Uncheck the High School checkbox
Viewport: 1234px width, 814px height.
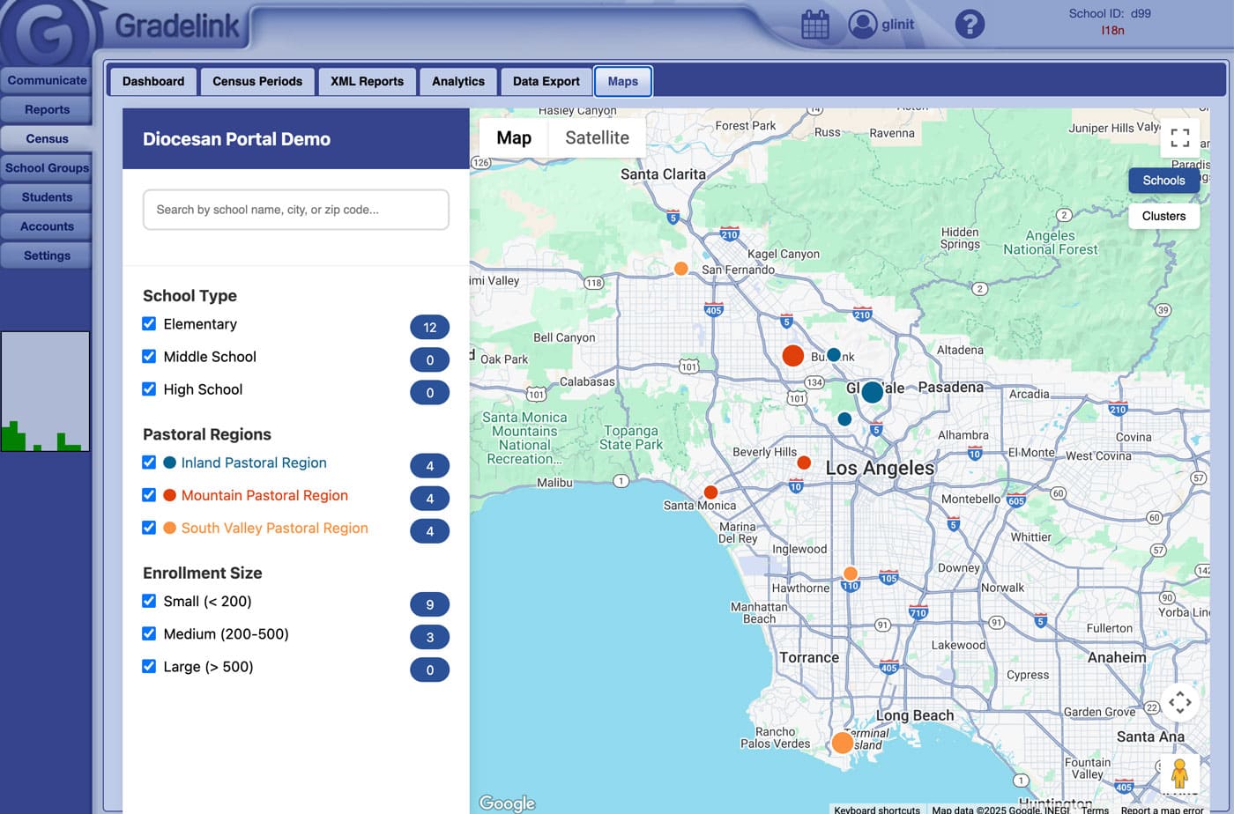(x=149, y=389)
